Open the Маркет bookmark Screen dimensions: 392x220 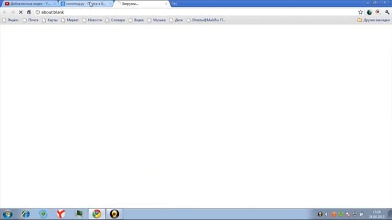point(70,20)
